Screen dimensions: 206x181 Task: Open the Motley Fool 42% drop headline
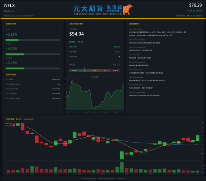[147, 81]
